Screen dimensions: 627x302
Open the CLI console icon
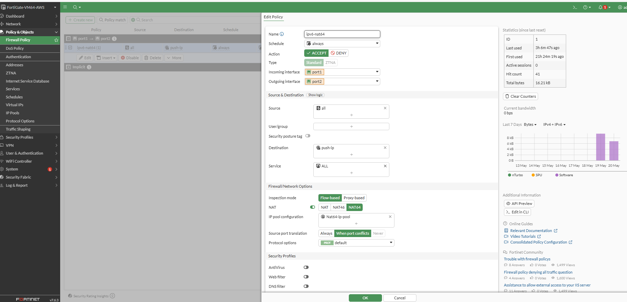coord(575,7)
